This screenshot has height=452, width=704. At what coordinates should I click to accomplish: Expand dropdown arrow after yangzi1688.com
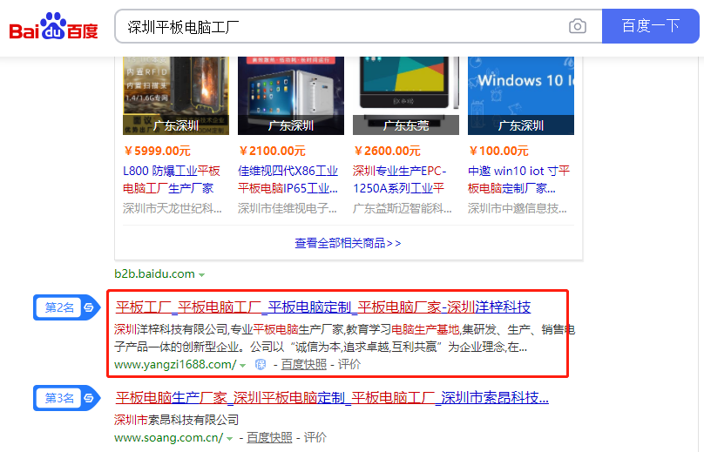[243, 366]
